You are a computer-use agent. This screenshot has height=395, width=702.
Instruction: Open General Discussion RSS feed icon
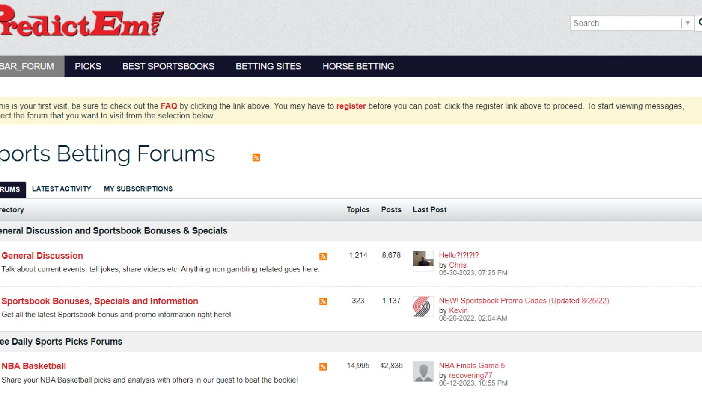click(x=323, y=256)
